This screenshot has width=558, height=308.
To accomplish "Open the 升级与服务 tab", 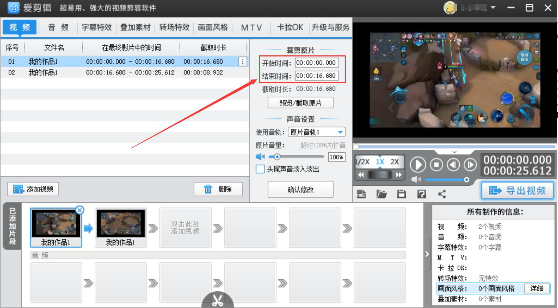I will point(331,28).
